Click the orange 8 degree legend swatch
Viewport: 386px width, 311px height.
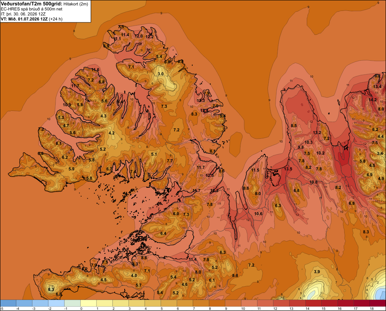(x=217, y=303)
